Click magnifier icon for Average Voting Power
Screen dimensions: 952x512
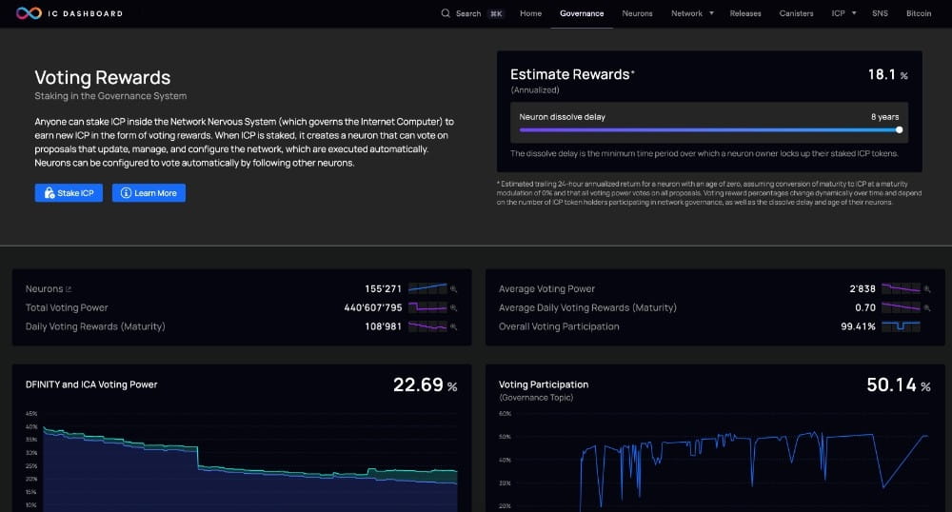click(x=927, y=288)
